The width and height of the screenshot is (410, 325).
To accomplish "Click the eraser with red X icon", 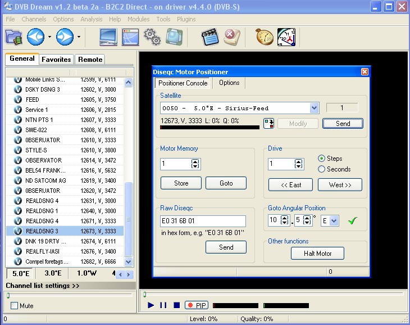I will pos(232,37).
